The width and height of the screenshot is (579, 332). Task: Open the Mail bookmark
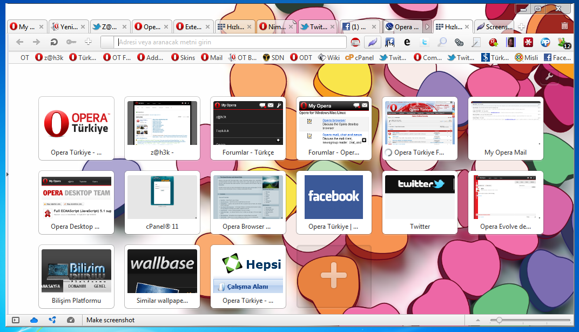(212, 58)
